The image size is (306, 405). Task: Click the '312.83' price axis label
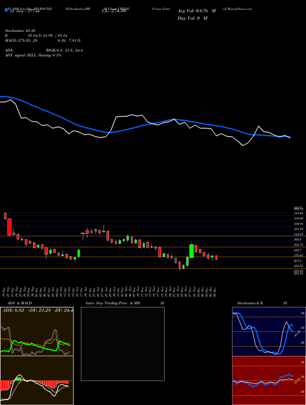299,234
